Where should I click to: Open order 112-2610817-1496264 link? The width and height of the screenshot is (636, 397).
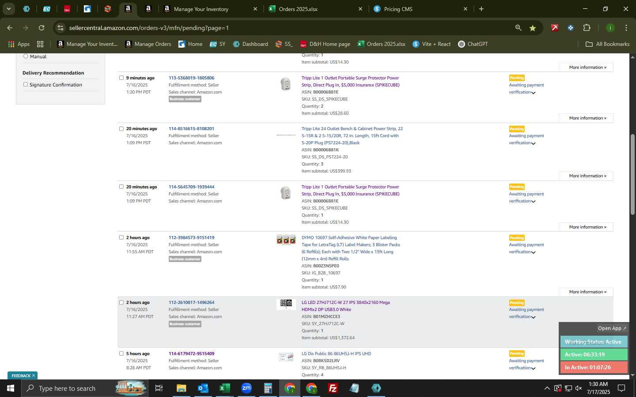tap(191, 303)
